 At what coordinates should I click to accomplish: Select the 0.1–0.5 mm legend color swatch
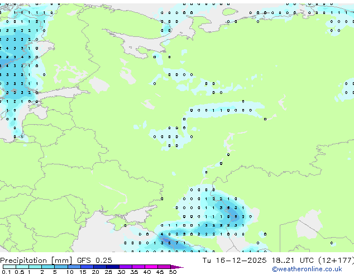click(9, 267)
